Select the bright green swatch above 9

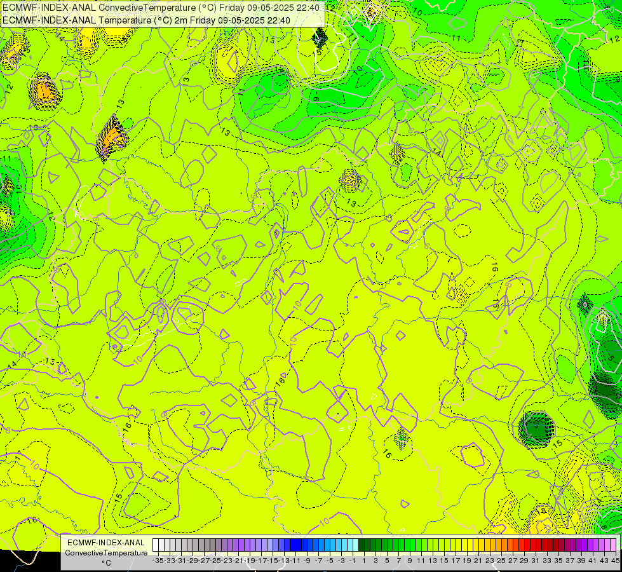407,545
